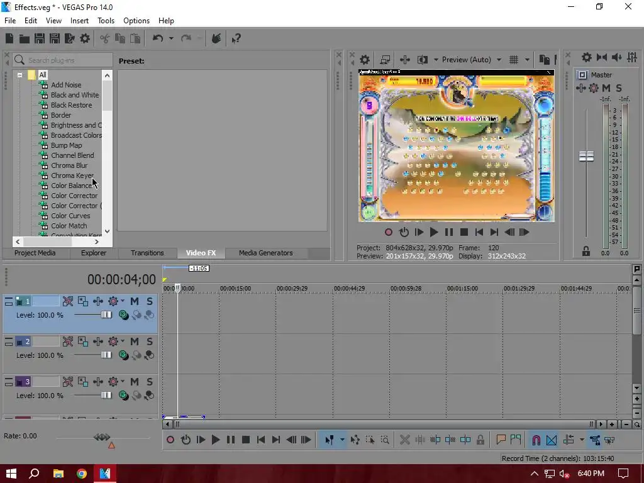Go to End on timeline transport
Viewport: 644px width, 483px height.
click(276, 440)
